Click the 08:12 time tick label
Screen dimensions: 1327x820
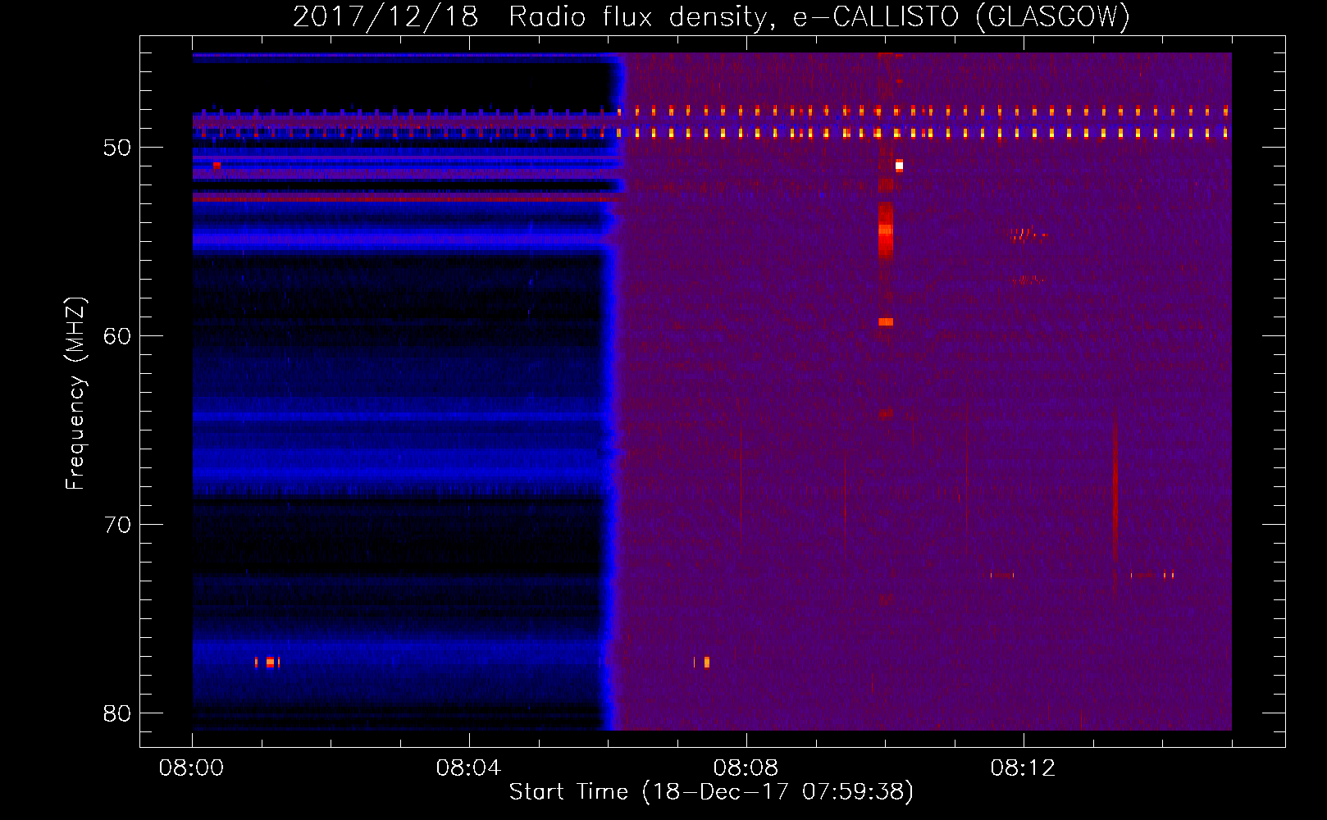(x=1023, y=768)
